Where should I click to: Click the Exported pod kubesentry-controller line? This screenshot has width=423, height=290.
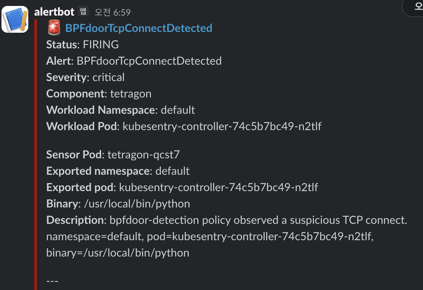182,187
